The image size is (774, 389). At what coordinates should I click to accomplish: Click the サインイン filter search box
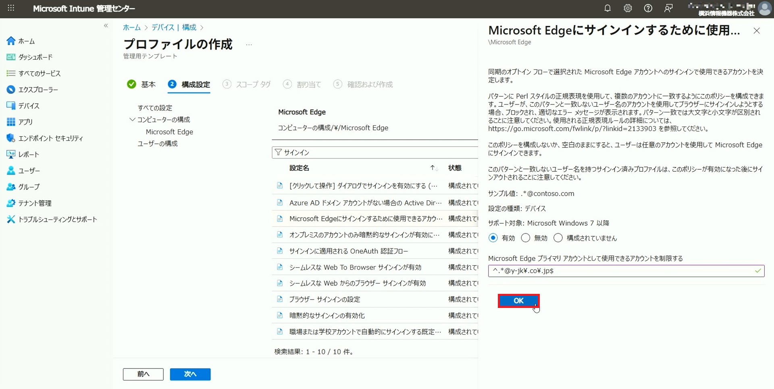point(377,152)
